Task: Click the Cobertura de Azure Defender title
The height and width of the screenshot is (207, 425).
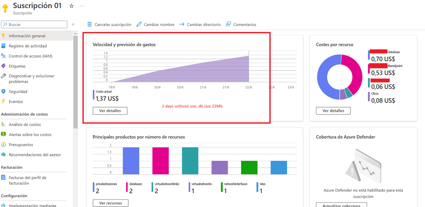Action: [346, 137]
